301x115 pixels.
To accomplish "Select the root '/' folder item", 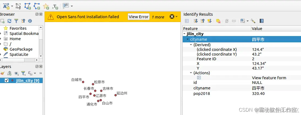I will point(10,44).
